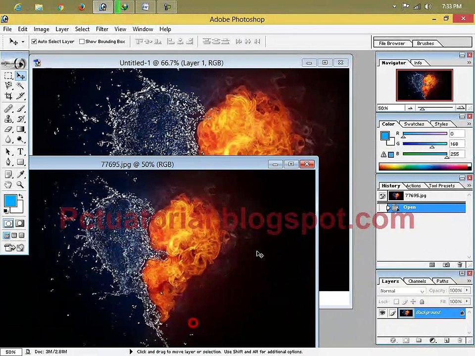Reset default foreground and background colors
The height and width of the screenshot is (356, 475).
6,211
